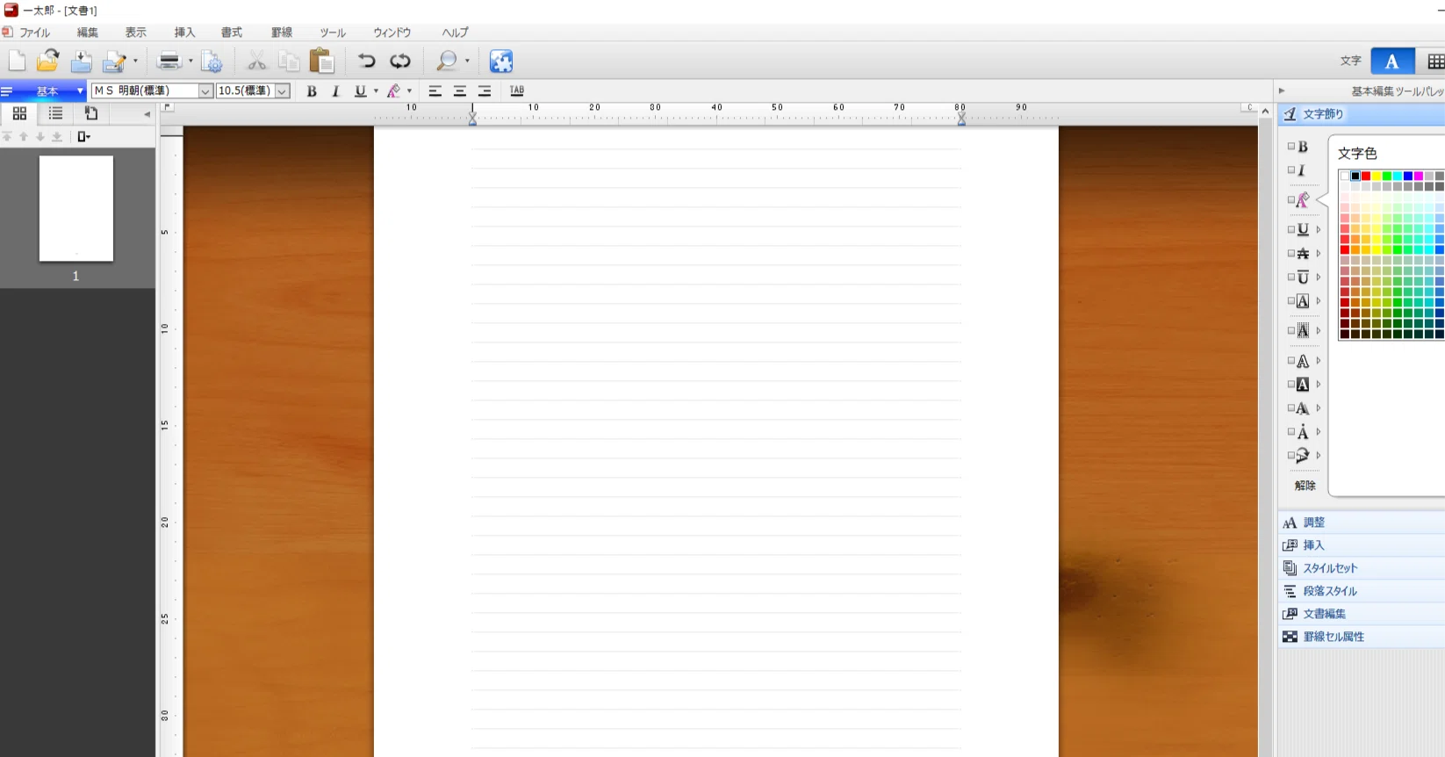The image size is (1445, 757).
Task: Apply italic from the formatting bar
Action: click(x=335, y=91)
